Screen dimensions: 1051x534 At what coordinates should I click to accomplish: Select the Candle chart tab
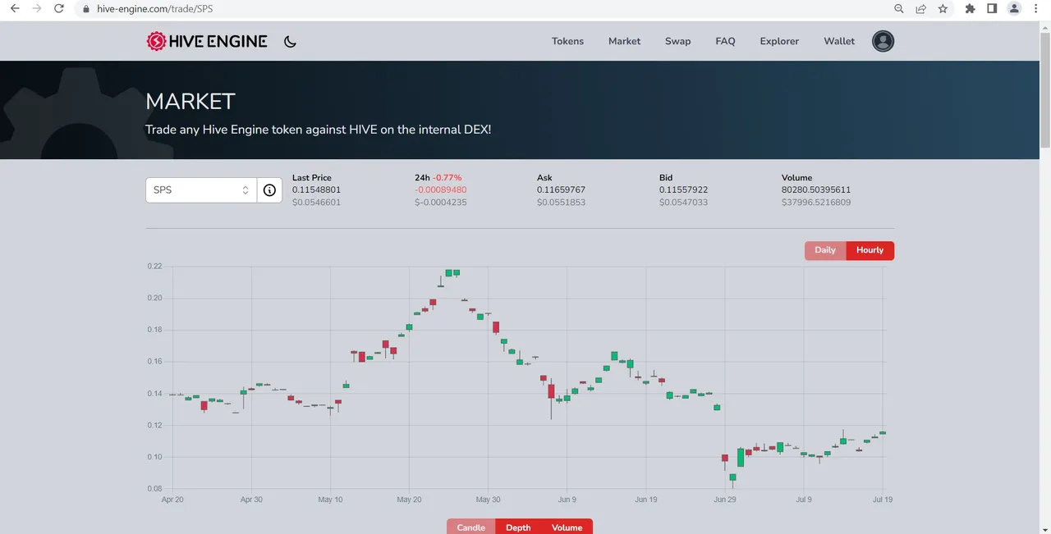point(471,527)
